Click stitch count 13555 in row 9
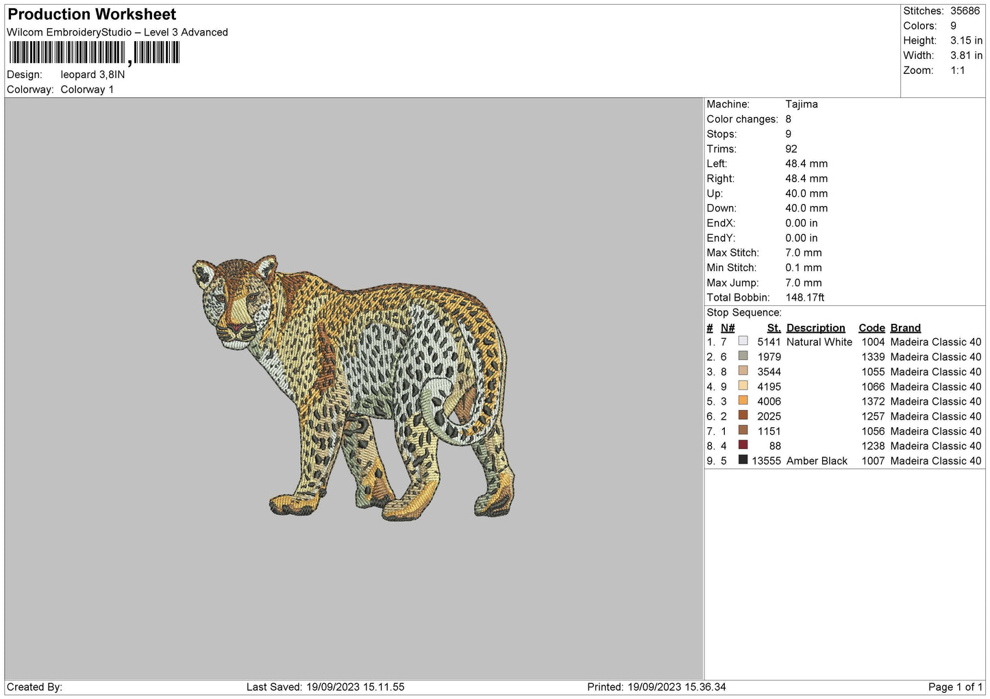 point(766,461)
